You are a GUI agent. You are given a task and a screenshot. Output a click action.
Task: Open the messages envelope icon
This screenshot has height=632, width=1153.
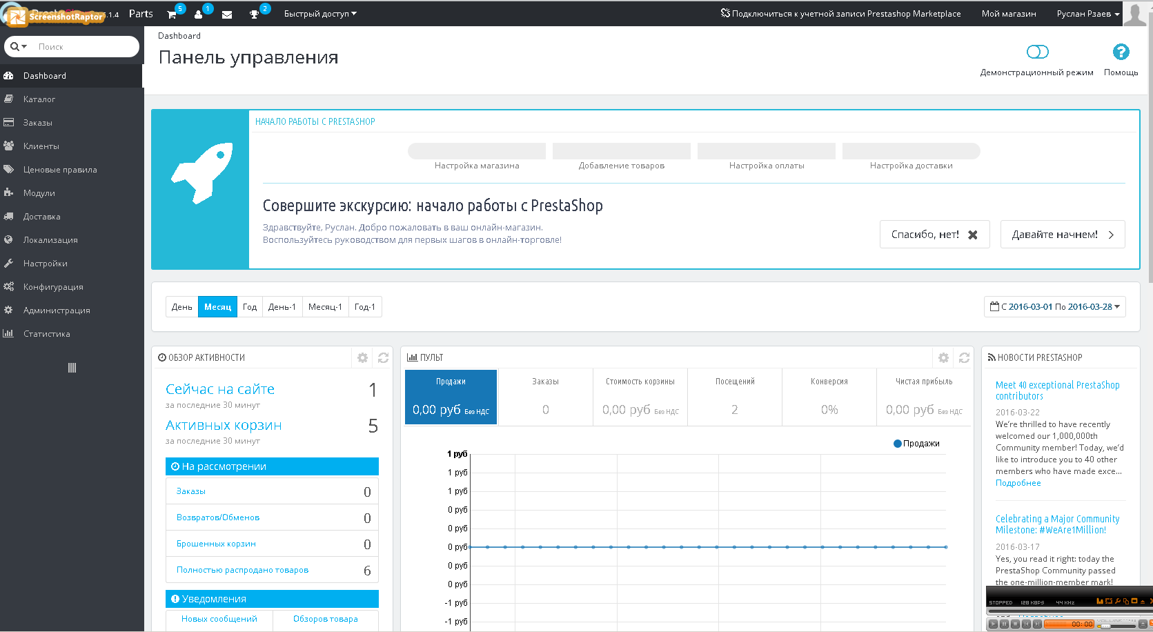pyautogui.click(x=227, y=14)
